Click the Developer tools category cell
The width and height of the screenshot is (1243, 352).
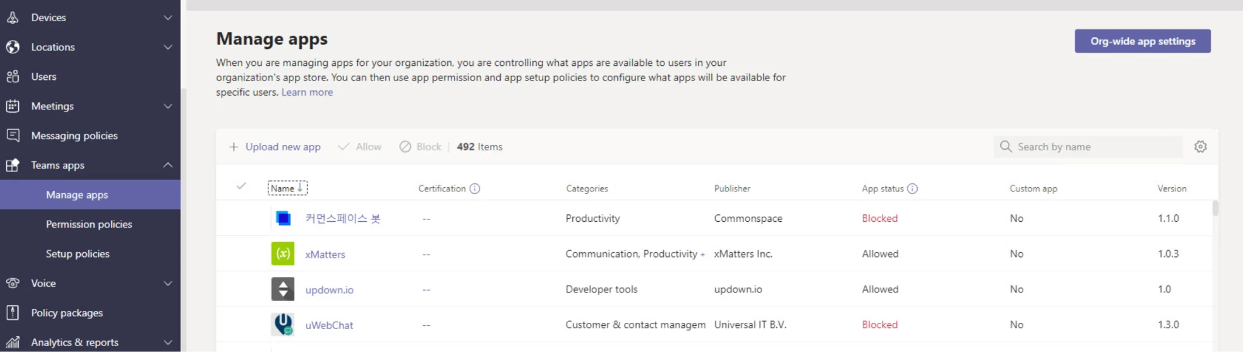tap(601, 289)
